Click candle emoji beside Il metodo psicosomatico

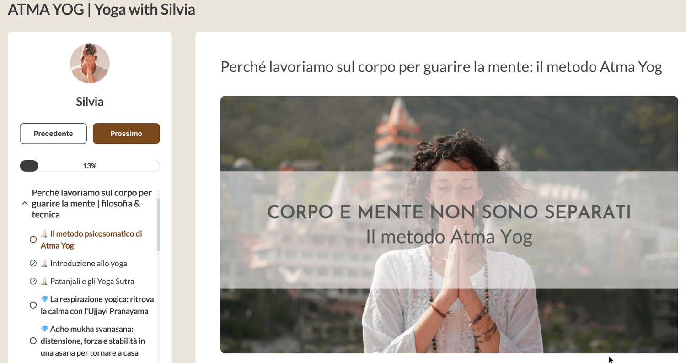click(x=44, y=234)
